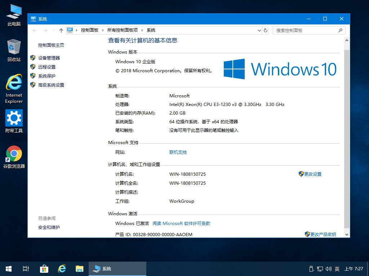Click 产品 ID 00328-90000-00000-AAOEM text
Screen dimensions: 369x276
[154, 234]
